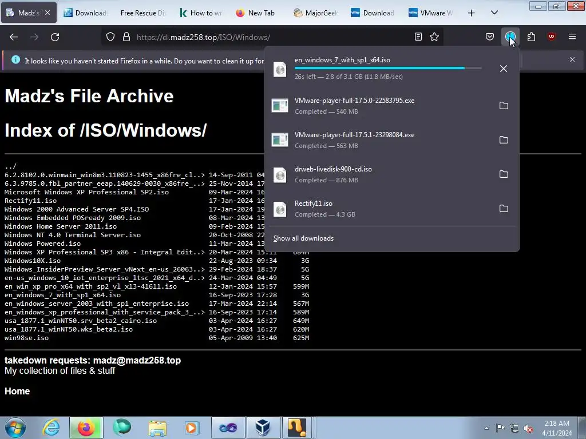Cancel the en_windows_7 ISO download
This screenshot has width=586, height=439.
504,69
